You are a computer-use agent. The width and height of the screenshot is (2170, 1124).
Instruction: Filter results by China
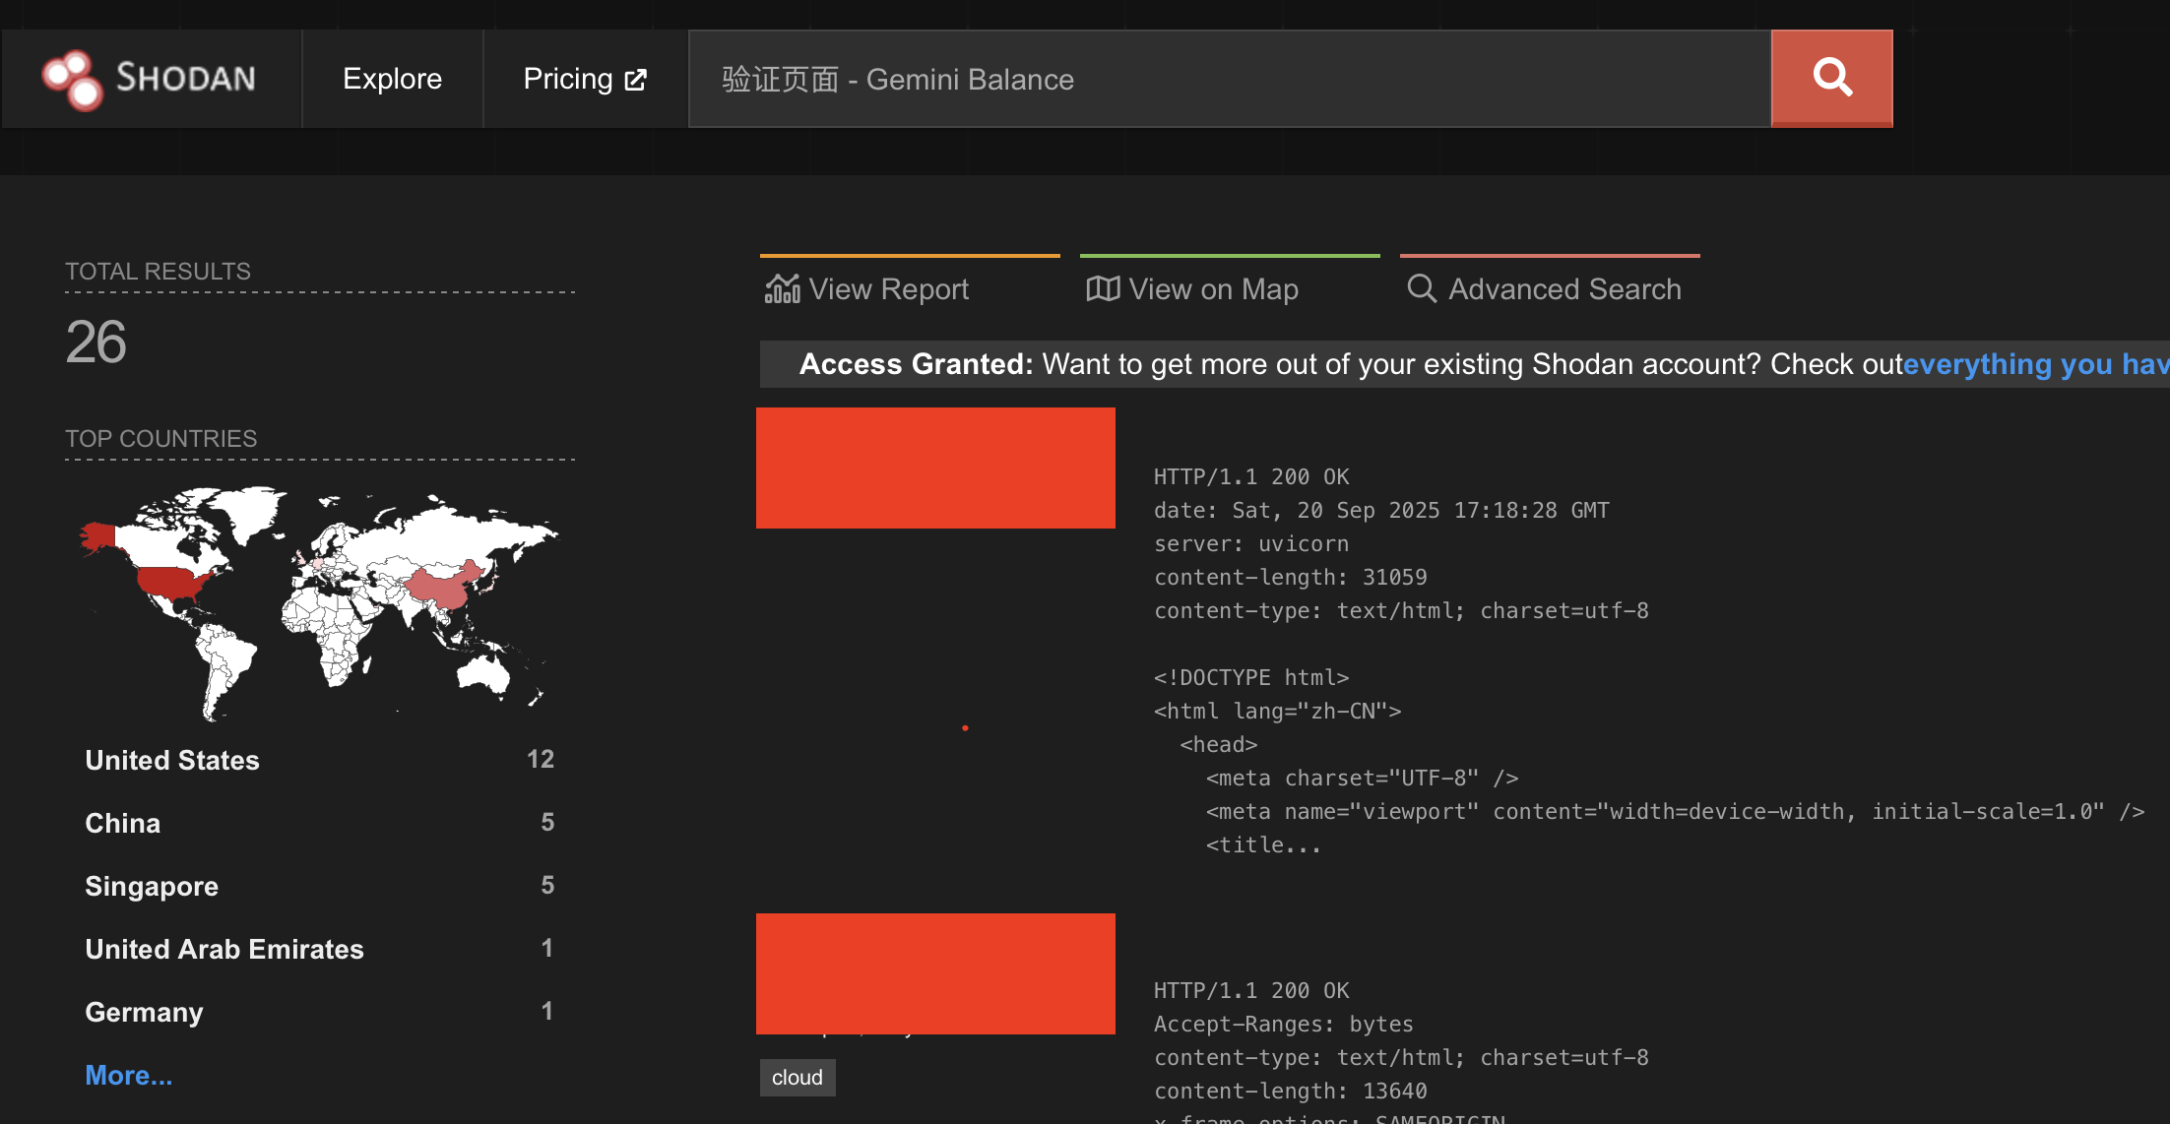pos(122,823)
